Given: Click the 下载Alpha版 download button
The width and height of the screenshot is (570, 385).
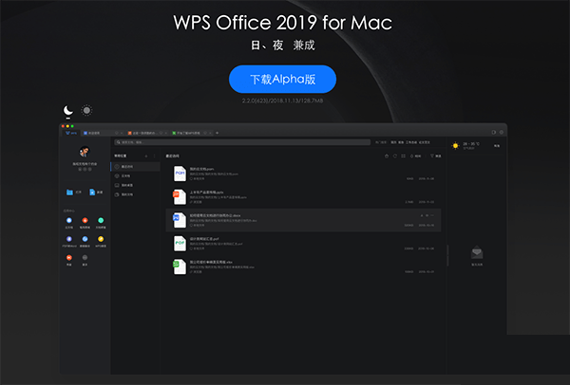Looking at the screenshot, I should pos(281,79).
